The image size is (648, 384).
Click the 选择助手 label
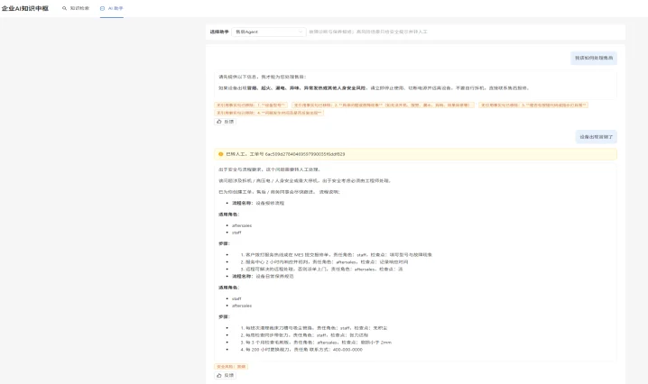tap(219, 32)
